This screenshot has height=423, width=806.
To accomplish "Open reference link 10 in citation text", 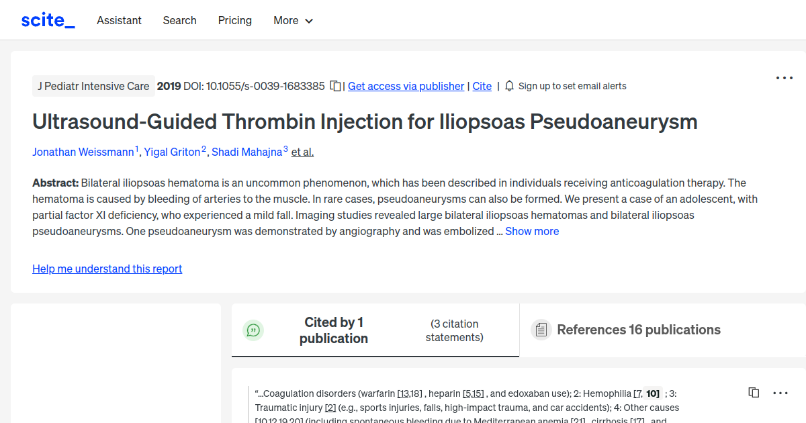I will coord(651,393).
